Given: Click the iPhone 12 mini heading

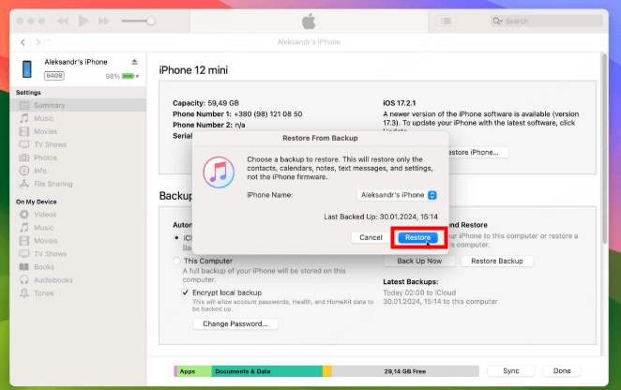Looking at the screenshot, I should 193,70.
